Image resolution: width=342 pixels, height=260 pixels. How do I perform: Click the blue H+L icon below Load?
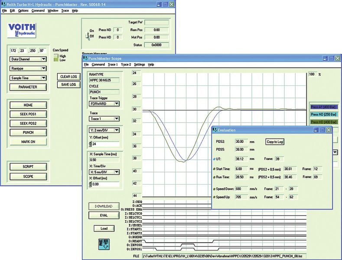click(x=104, y=244)
